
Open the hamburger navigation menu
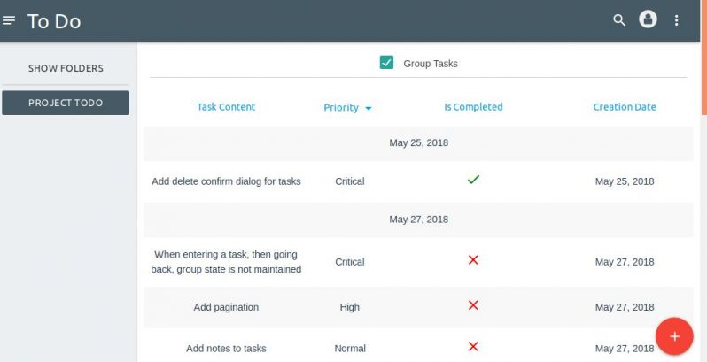click(9, 20)
